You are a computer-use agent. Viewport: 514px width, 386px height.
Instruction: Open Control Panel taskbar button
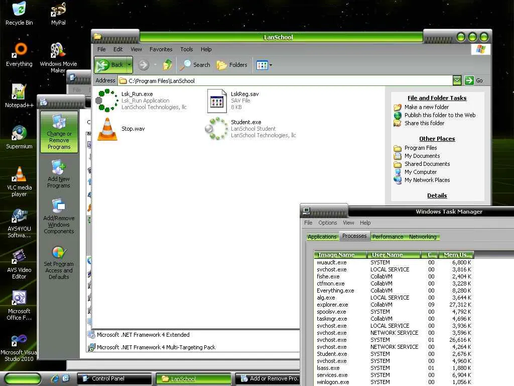coord(115,379)
